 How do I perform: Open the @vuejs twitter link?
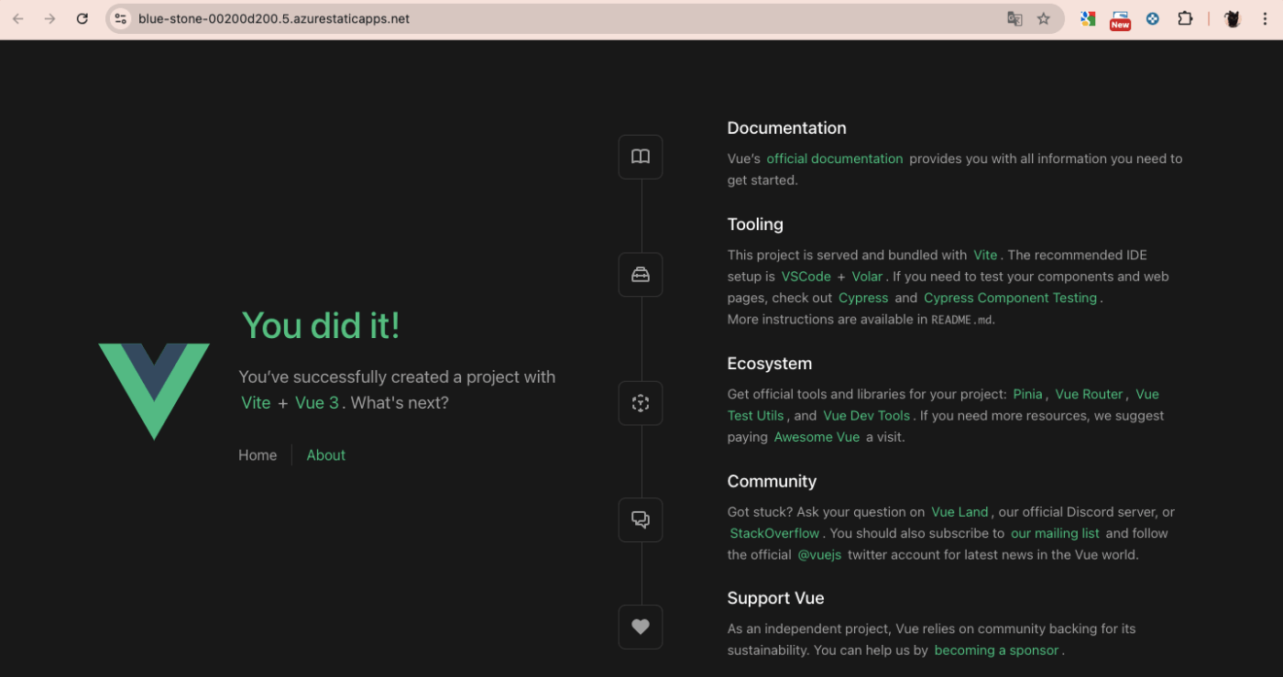tap(819, 555)
